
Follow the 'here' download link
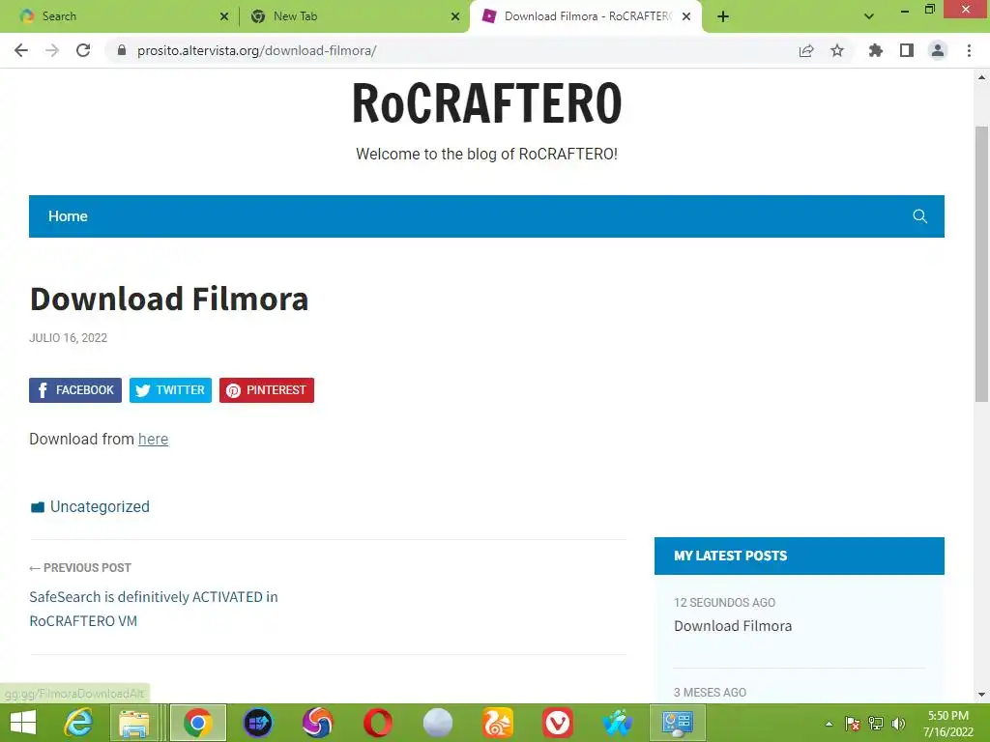coord(154,440)
